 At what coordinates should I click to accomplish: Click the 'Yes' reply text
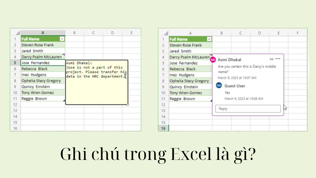point(227,93)
